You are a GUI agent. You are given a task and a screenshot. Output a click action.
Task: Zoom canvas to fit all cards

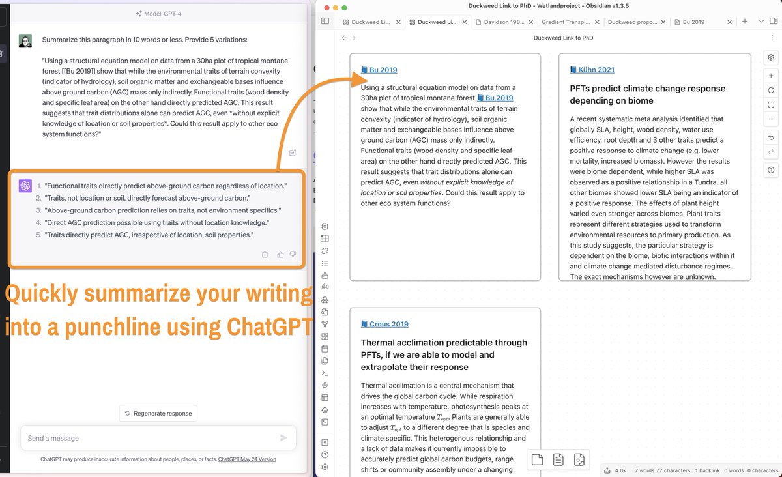(771, 105)
